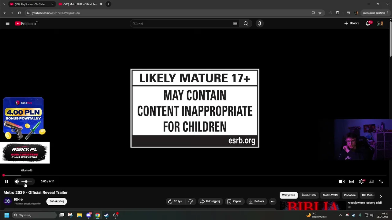Open Discord from the taskbar
Screen dimensions: 392x220
point(89,215)
